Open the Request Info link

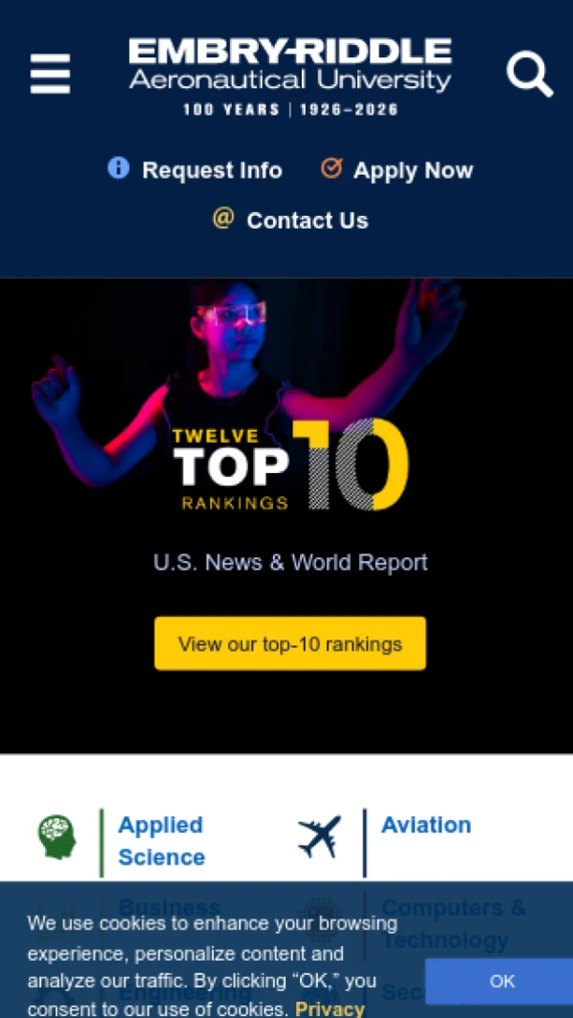click(212, 170)
